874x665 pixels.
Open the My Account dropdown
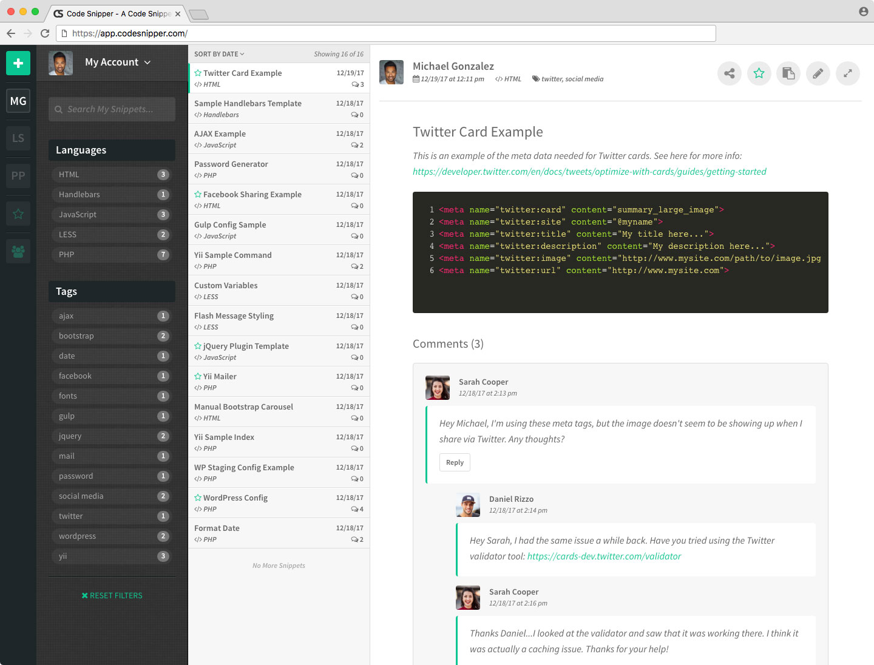118,62
